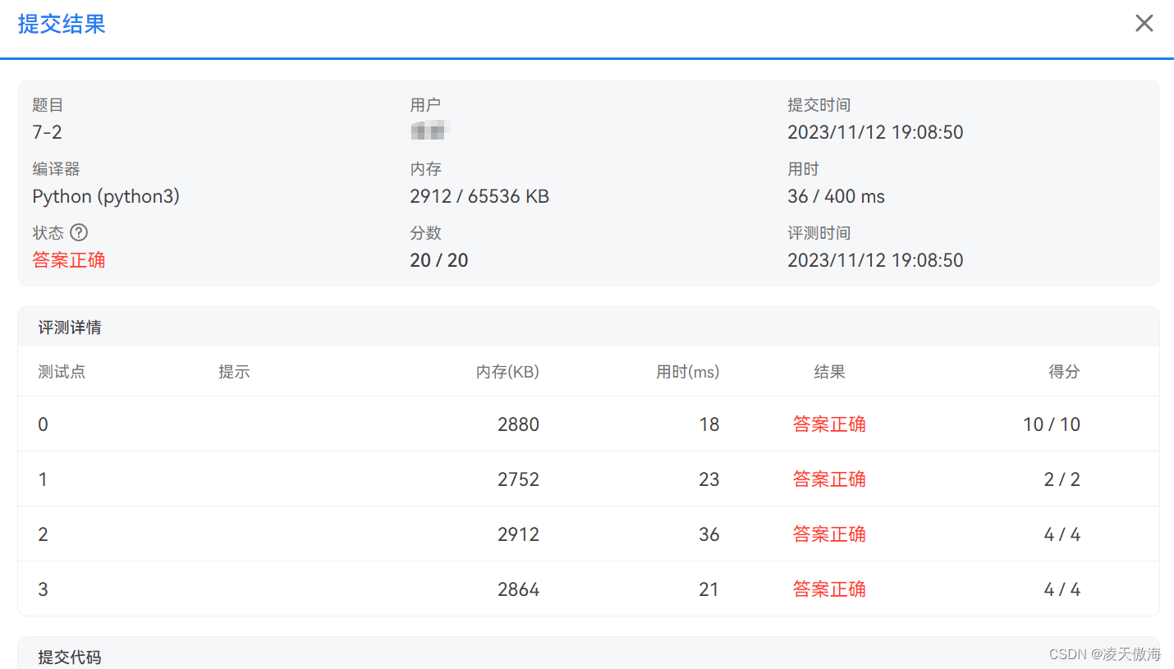The image size is (1174, 669).
Task: Click memory value 2880 for test point 0
Action: 519,424
